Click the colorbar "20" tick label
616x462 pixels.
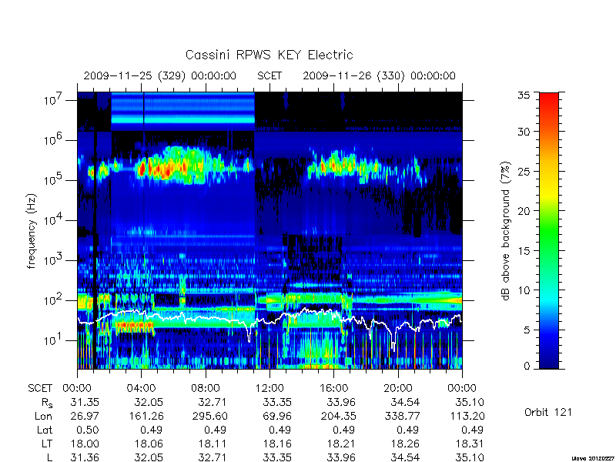click(524, 211)
